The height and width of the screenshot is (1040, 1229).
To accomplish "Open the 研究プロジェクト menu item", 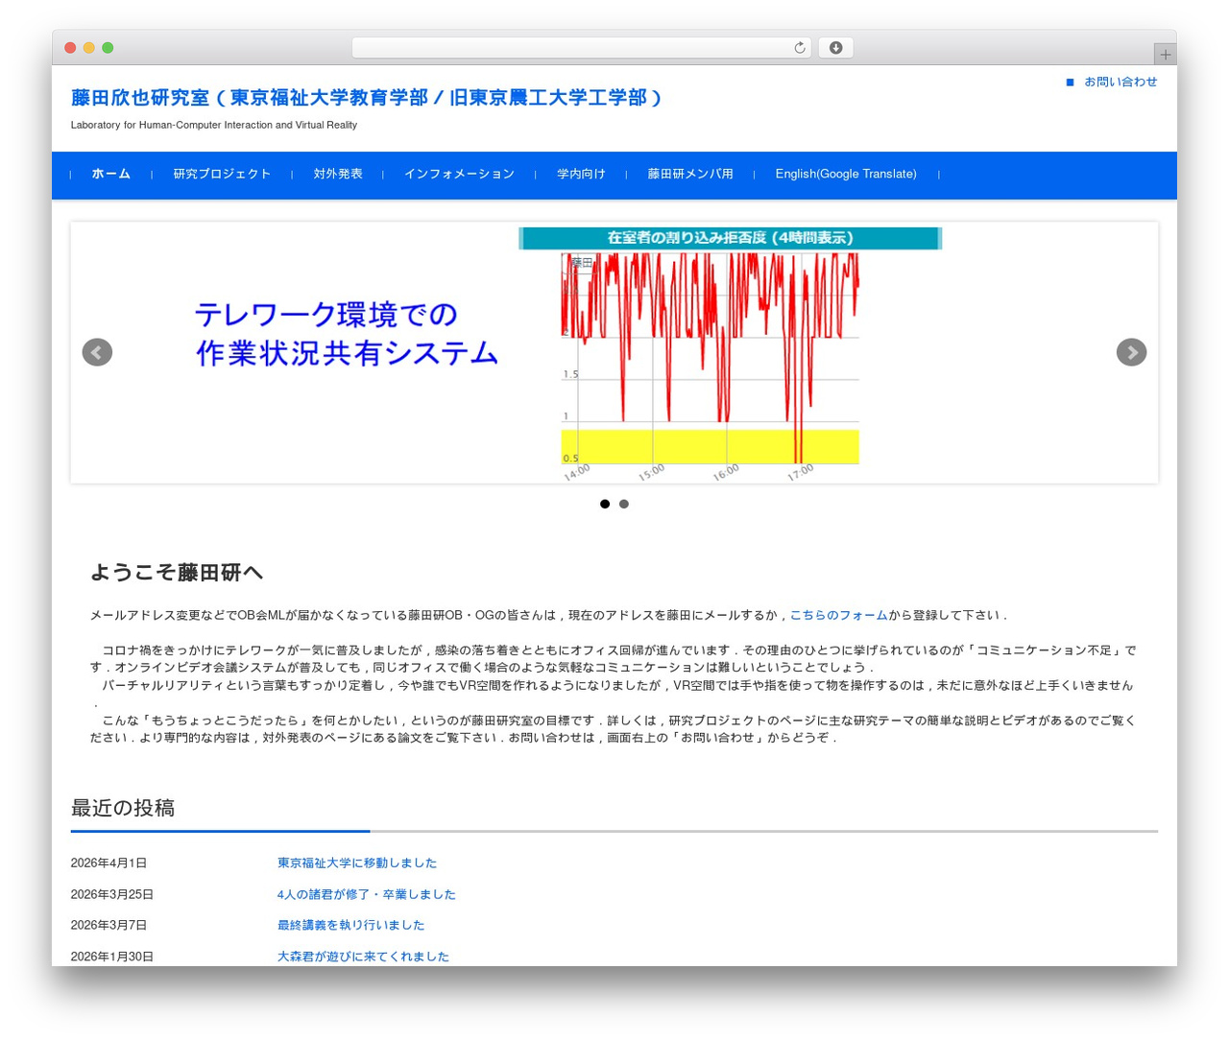I will click(x=222, y=174).
